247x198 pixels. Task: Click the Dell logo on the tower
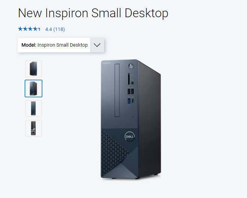pos(130,136)
